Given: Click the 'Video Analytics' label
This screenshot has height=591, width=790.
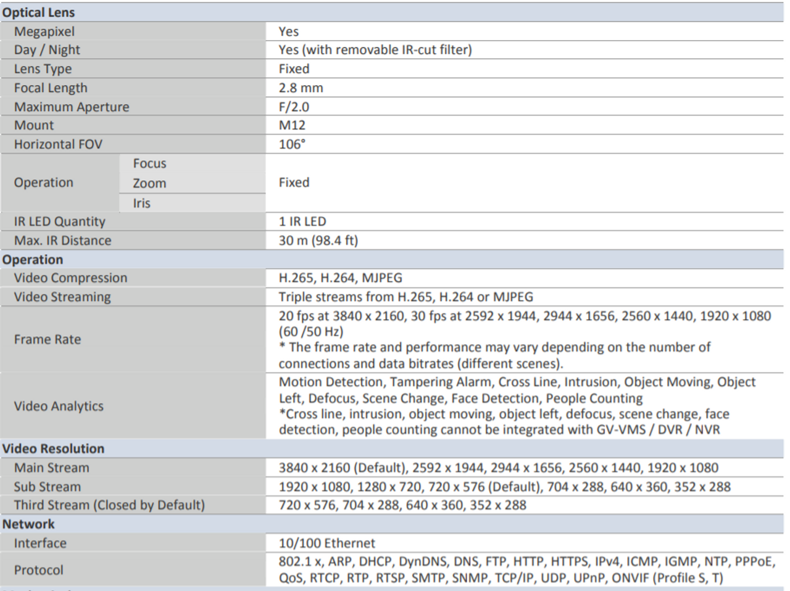Looking at the screenshot, I should [59, 406].
